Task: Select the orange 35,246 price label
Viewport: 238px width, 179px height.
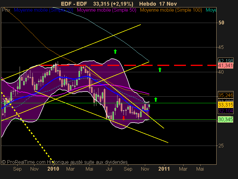Action: click(226, 95)
